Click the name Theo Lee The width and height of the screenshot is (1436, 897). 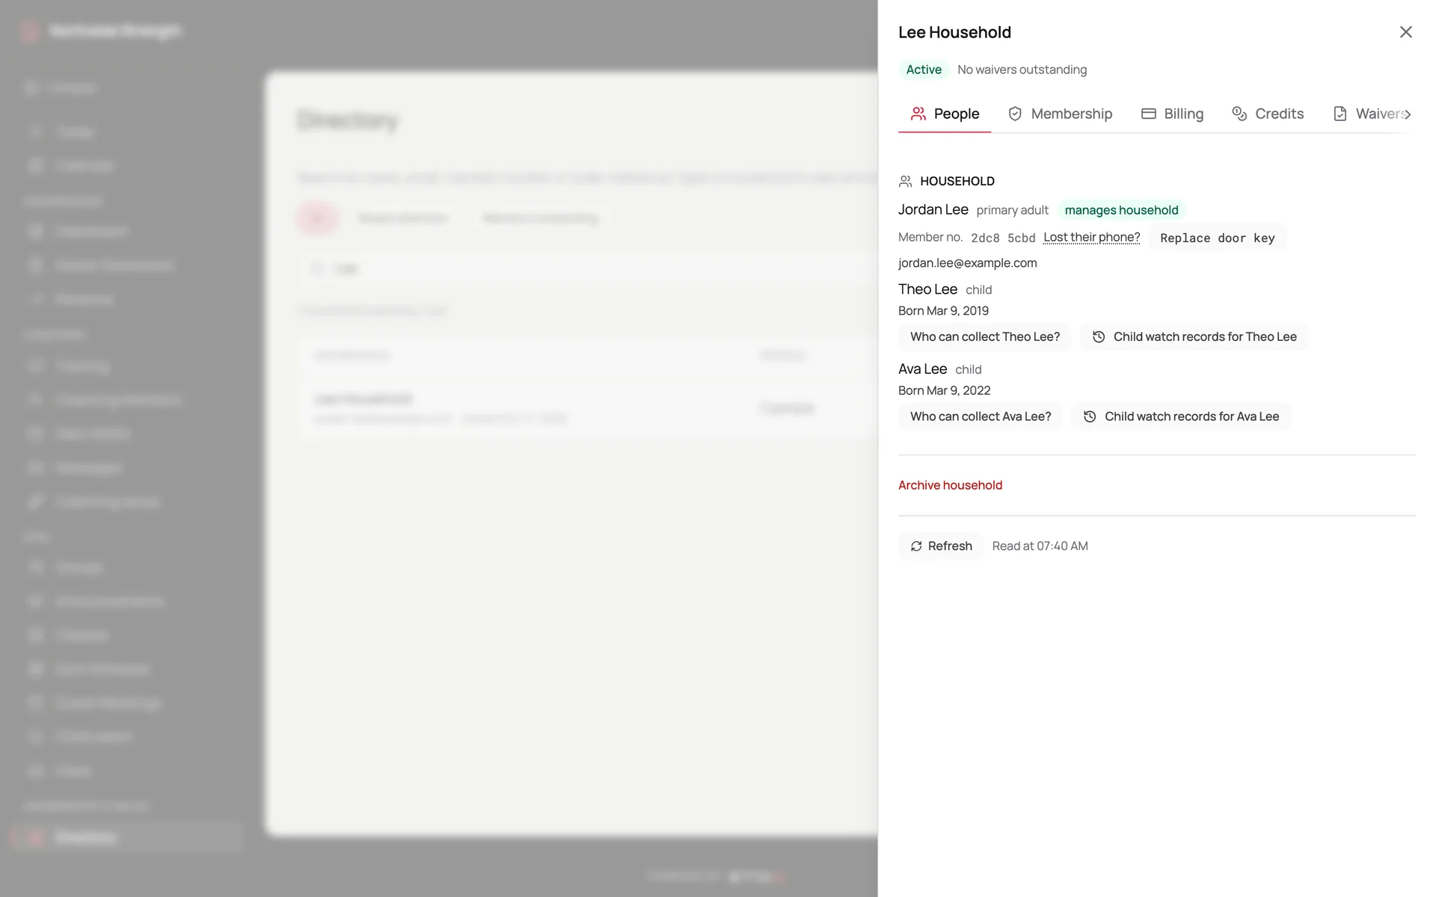click(x=927, y=289)
